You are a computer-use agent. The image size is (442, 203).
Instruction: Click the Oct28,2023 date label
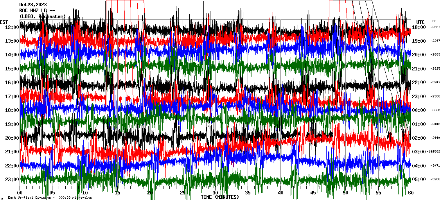[x=33, y=5]
